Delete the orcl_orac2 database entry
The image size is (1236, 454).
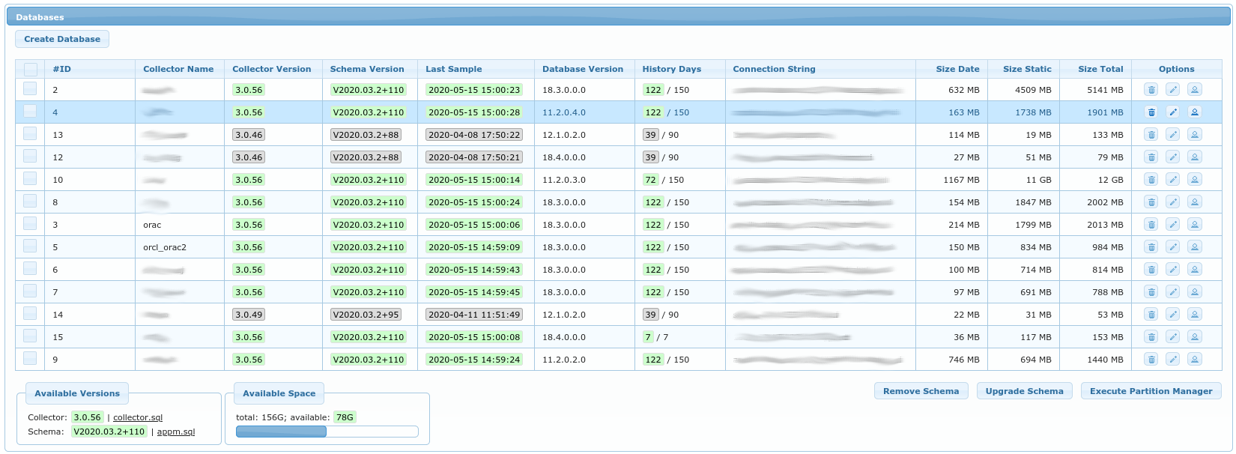click(1151, 247)
